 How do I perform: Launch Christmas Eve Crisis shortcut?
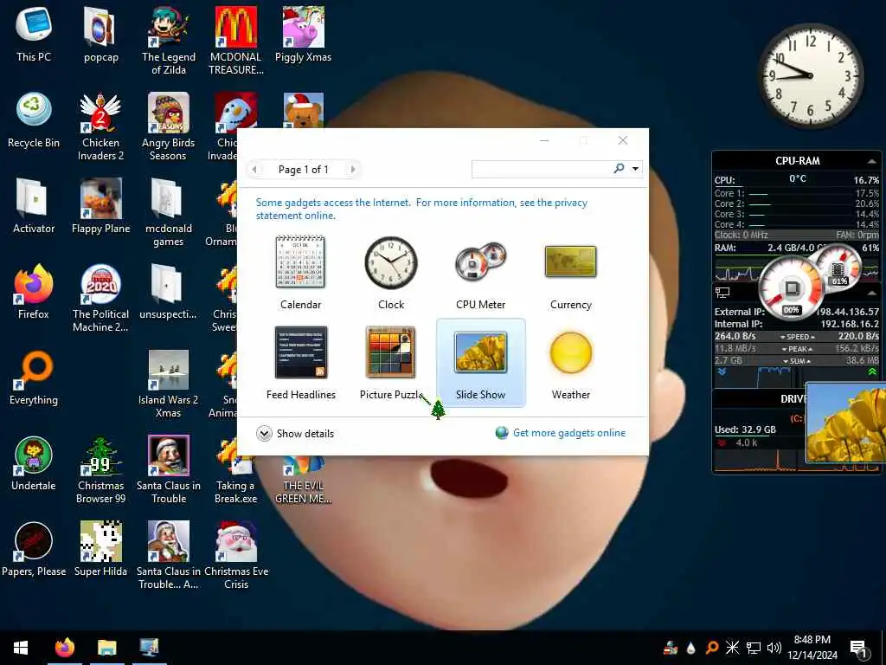pyautogui.click(x=236, y=556)
